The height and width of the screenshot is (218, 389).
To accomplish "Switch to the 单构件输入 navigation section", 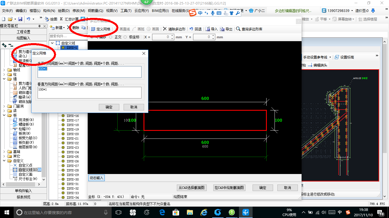I will coord(24,191).
